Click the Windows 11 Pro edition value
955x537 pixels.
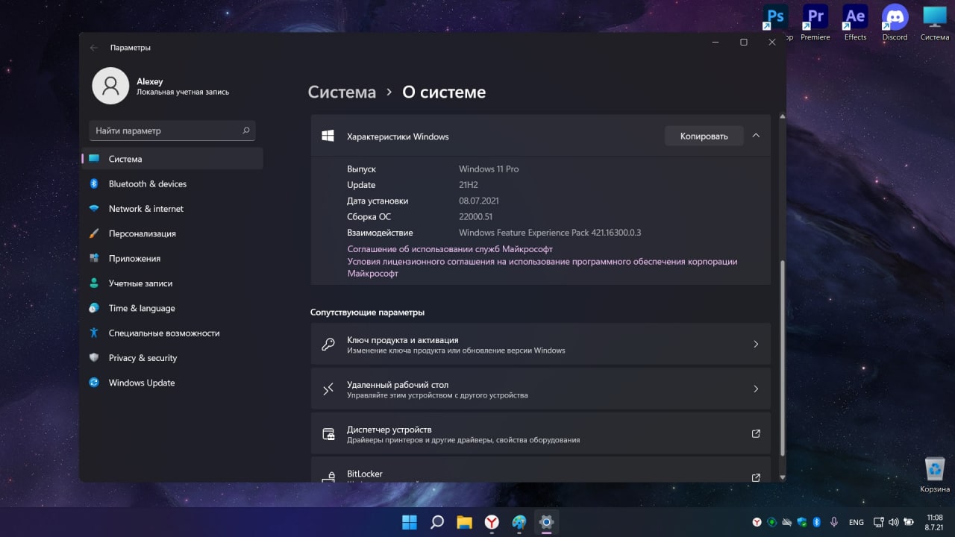click(489, 169)
